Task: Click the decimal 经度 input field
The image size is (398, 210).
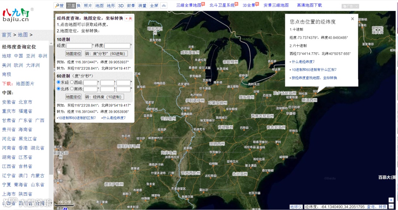Action: pos(79,46)
